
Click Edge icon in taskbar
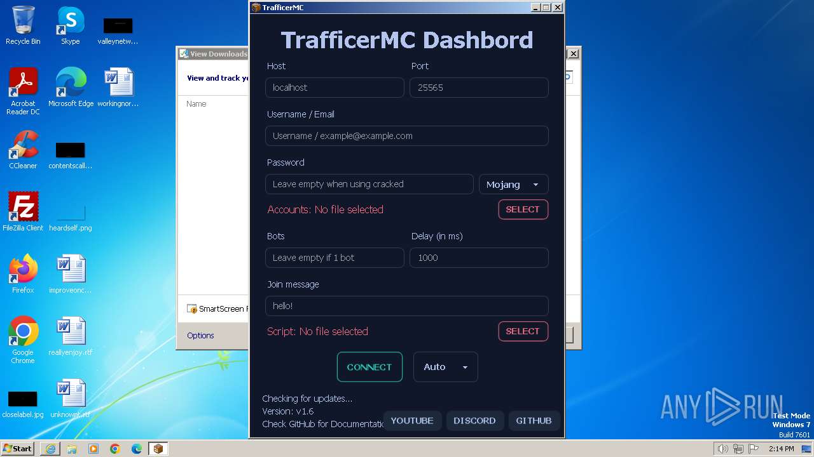[137, 449]
